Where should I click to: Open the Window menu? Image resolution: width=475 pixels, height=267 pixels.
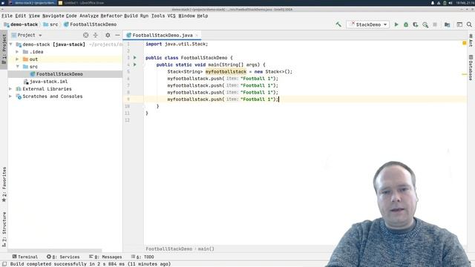(x=186, y=16)
